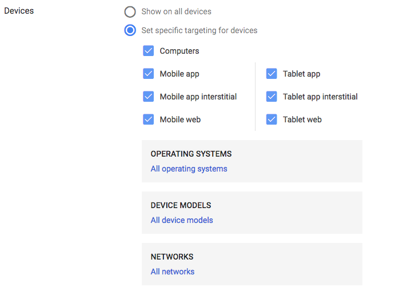Toggle the Mobile app checkbox
The height and width of the screenshot is (295, 399).
pos(149,74)
